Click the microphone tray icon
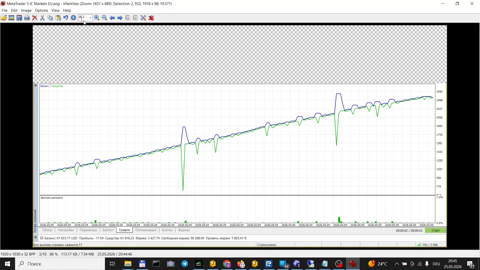 (427, 264)
